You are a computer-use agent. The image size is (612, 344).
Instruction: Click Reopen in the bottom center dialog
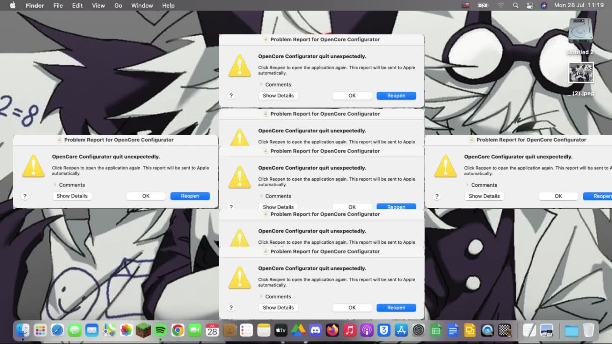396,308
